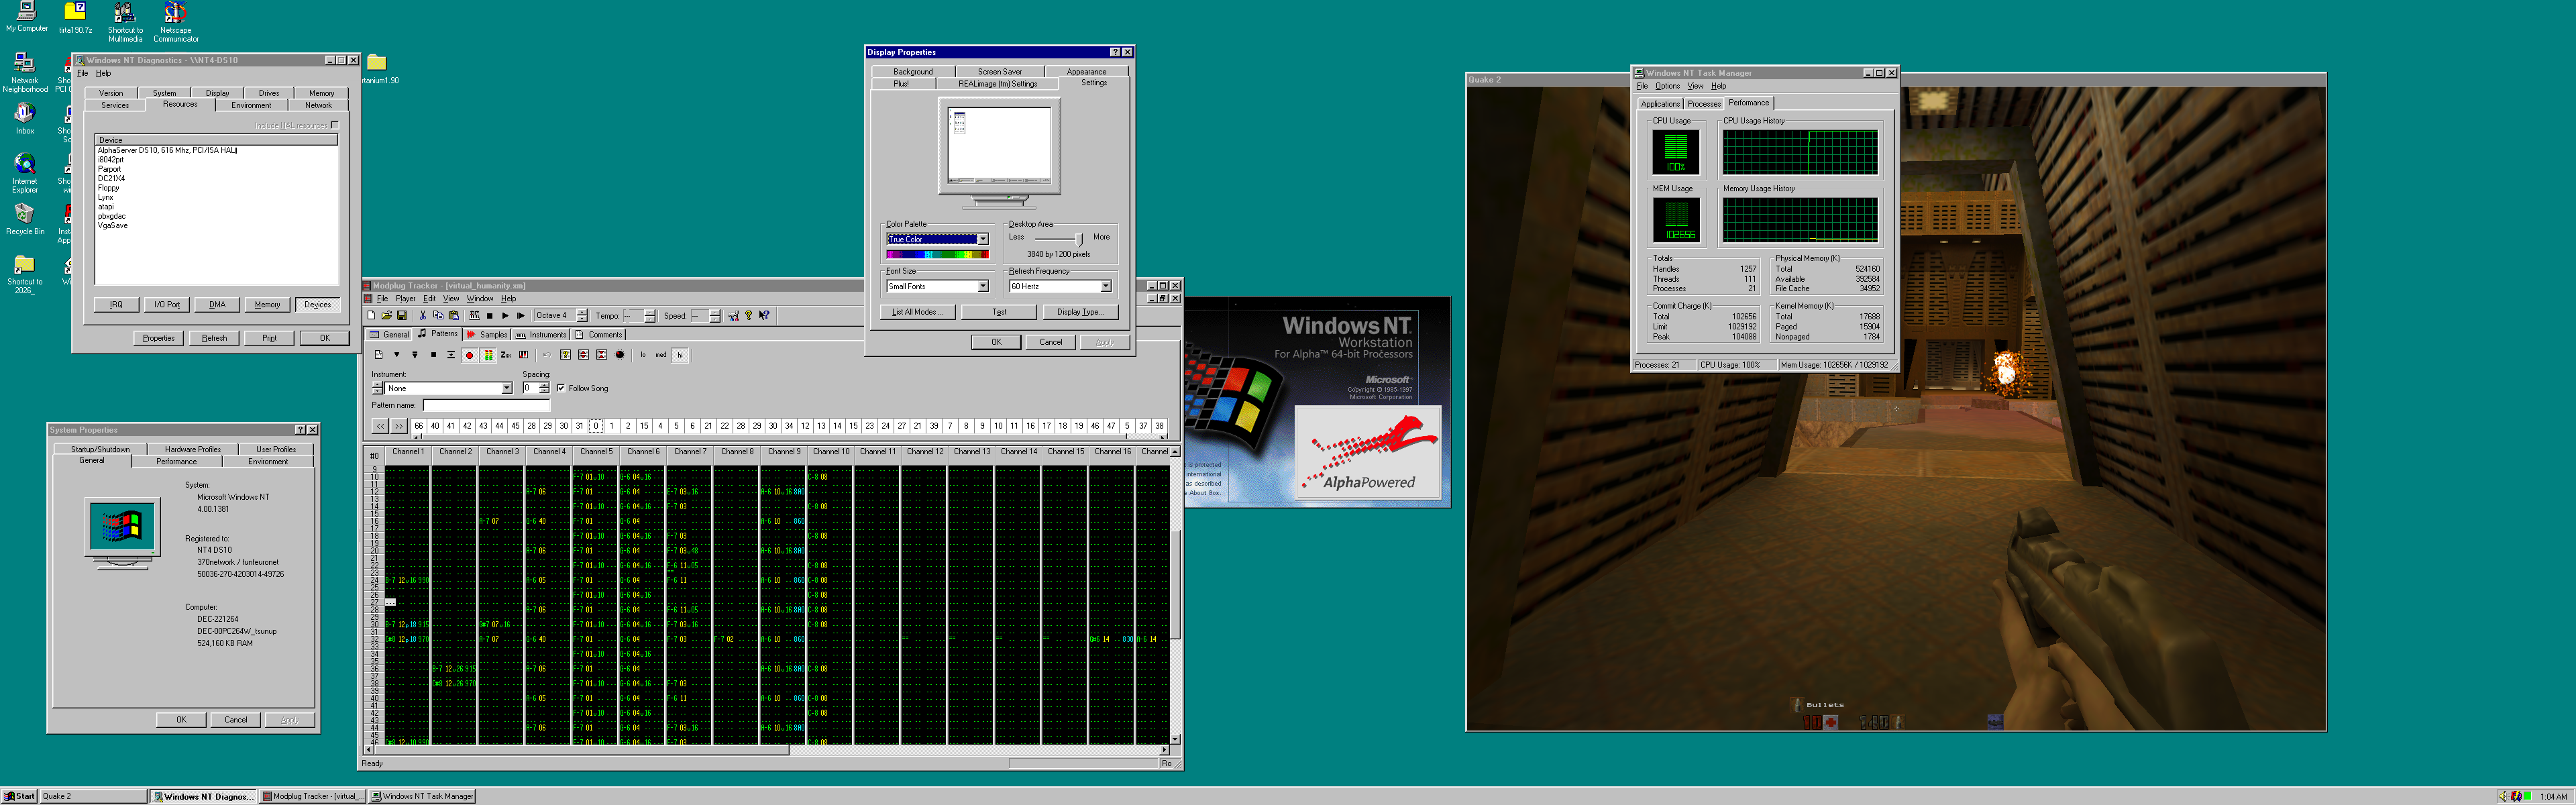
Task: Click the Save floppy disk icon
Action: pyautogui.click(x=402, y=316)
